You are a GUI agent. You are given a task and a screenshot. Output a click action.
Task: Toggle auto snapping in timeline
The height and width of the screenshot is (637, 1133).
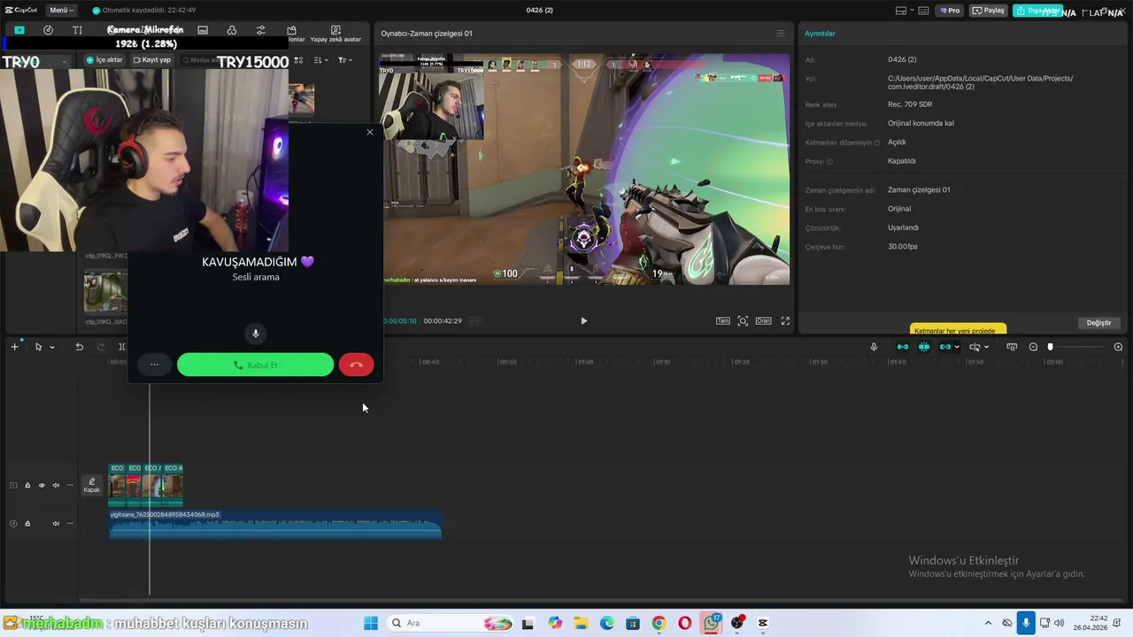pyautogui.click(x=923, y=347)
